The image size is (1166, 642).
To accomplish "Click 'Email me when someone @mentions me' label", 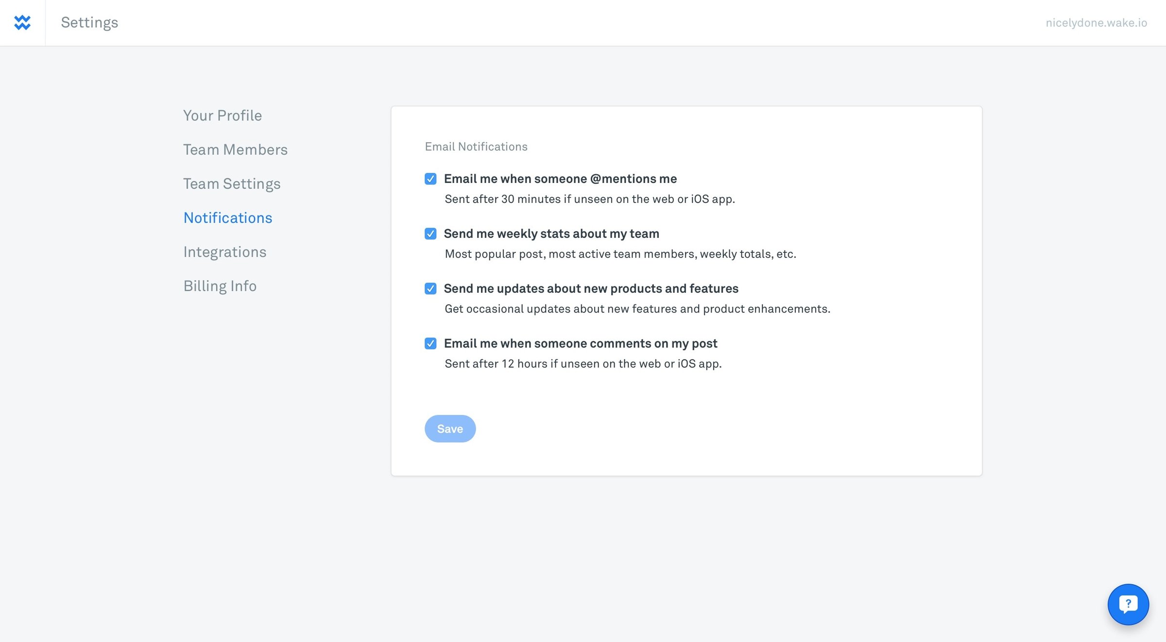I will point(560,179).
